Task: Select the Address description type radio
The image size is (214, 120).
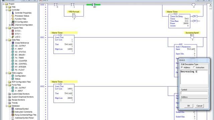Action: tap(182, 67)
